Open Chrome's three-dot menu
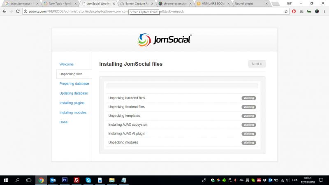The width and height of the screenshot is (329, 185). tap(324, 12)
